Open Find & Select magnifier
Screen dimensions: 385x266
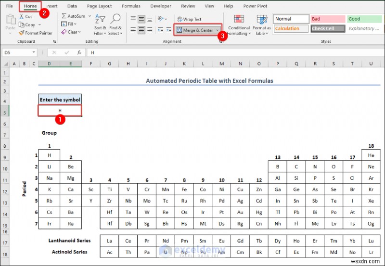point(115,25)
